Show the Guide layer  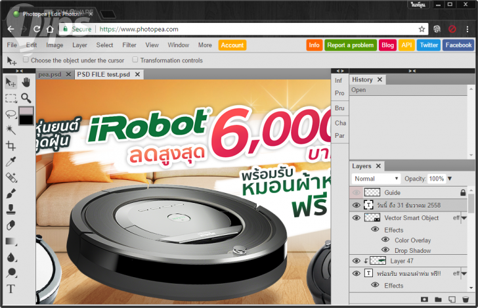[356, 192]
